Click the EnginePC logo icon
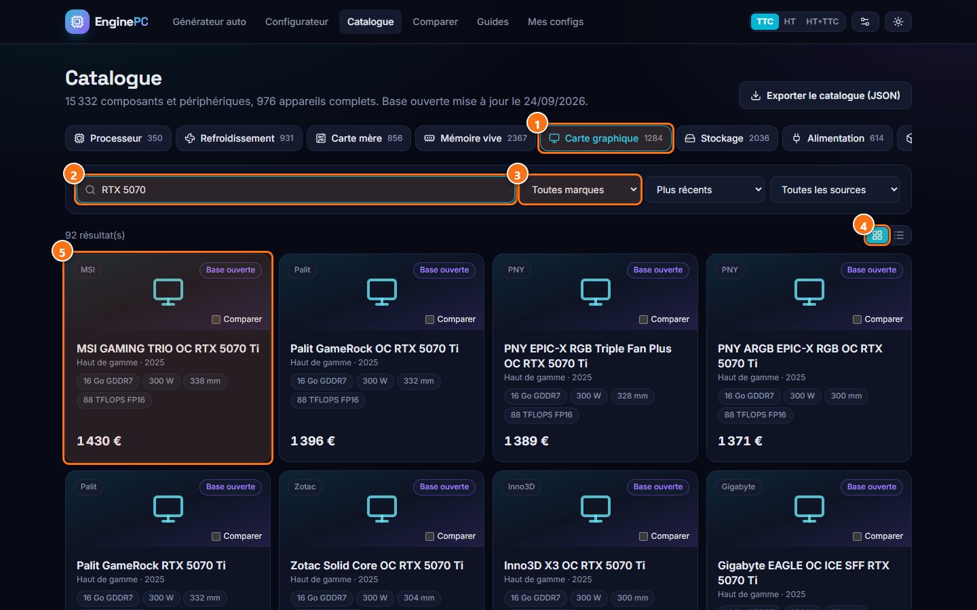 click(x=77, y=22)
